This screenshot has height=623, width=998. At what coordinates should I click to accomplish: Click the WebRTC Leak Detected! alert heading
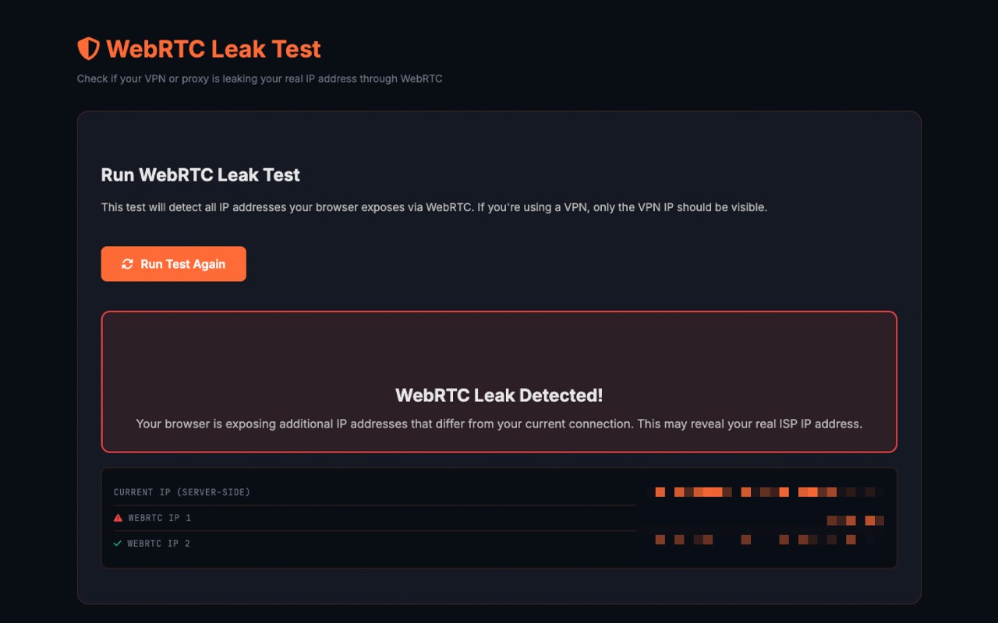(499, 395)
